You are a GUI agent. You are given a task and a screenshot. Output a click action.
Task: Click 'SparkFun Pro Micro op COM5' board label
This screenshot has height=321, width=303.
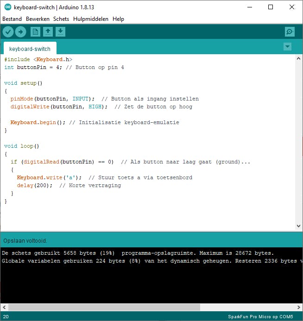pyautogui.click(x=260, y=317)
